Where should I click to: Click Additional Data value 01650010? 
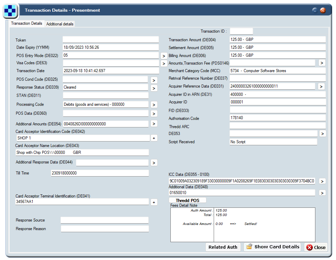coord(242,193)
